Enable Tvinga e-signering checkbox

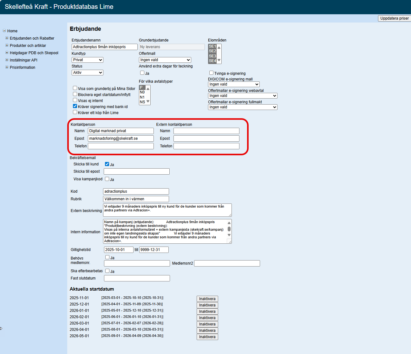click(211, 73)
